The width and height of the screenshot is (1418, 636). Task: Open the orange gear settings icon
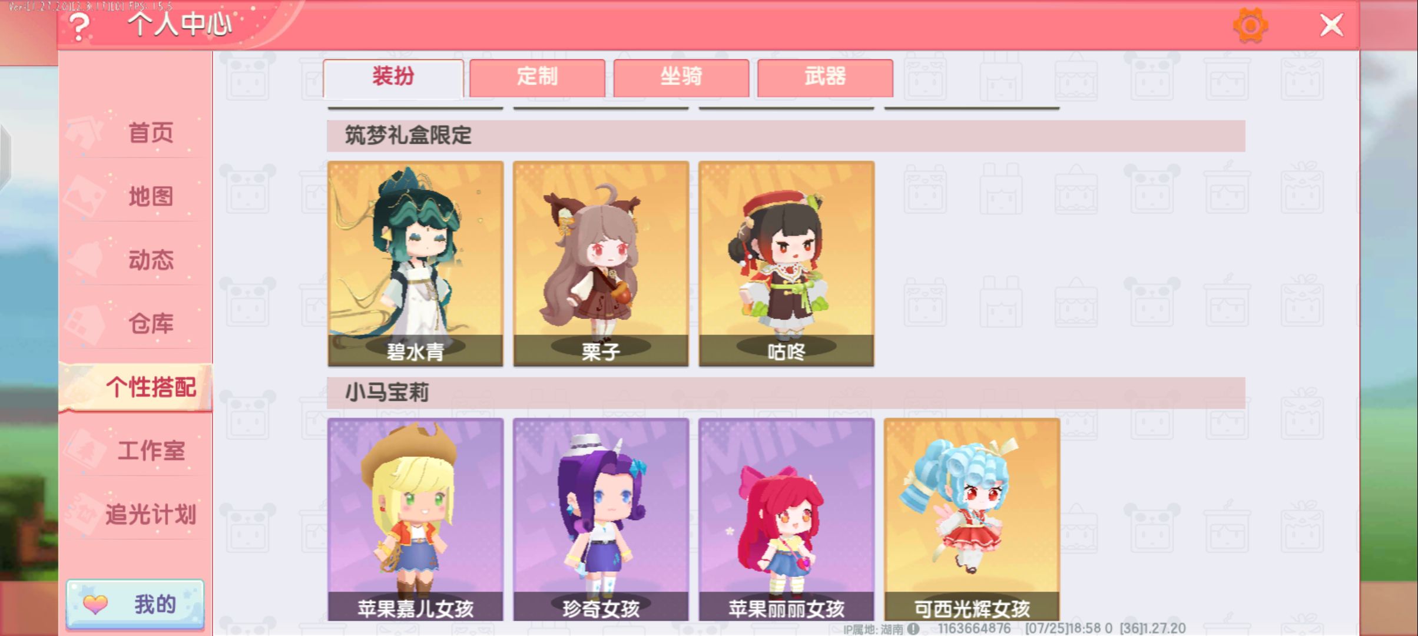click(1250, 25)
